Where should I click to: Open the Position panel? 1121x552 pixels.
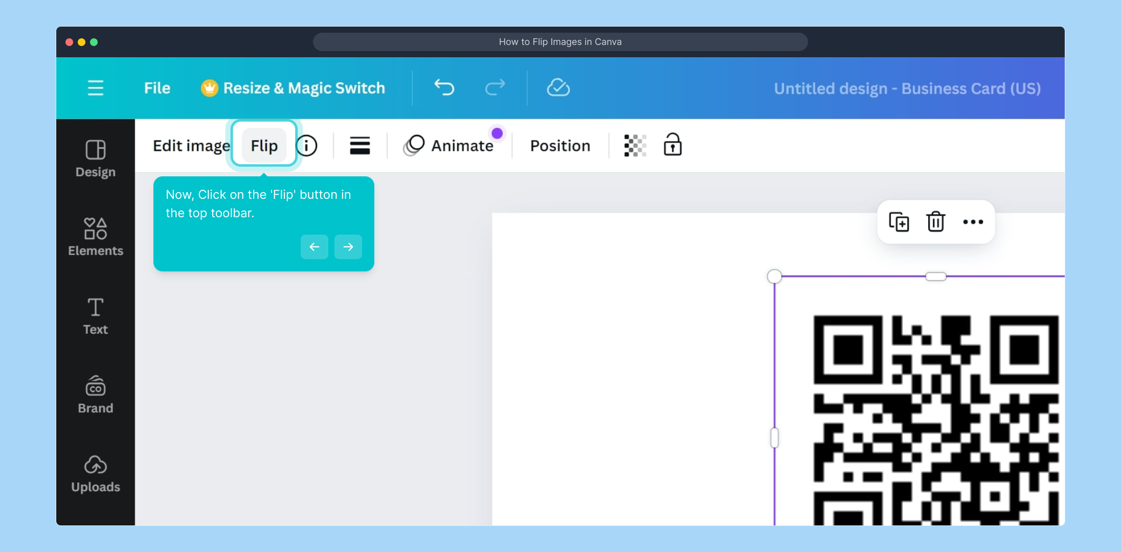click(x=560, y=146)
